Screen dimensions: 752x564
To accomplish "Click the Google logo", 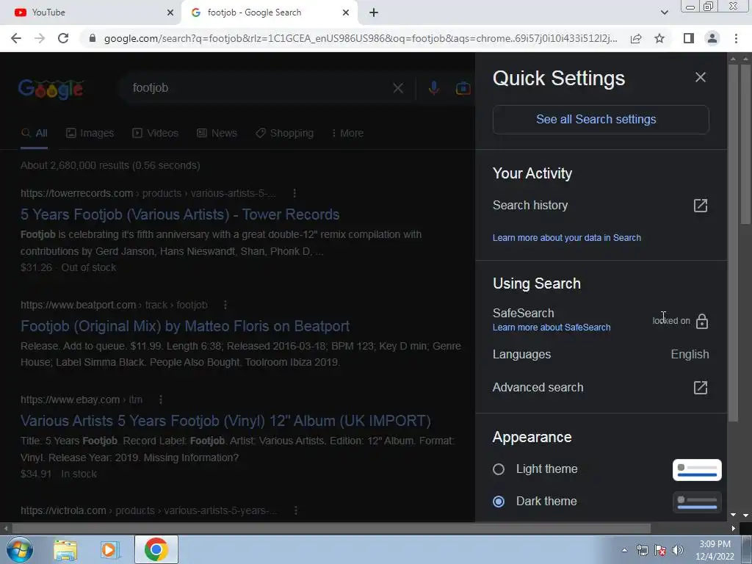I will tap(51, 89).
